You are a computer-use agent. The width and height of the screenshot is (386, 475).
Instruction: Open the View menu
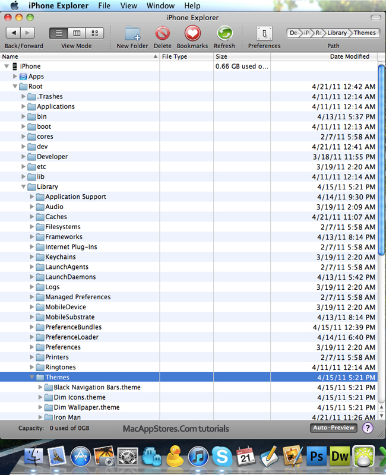pos(128,6)
